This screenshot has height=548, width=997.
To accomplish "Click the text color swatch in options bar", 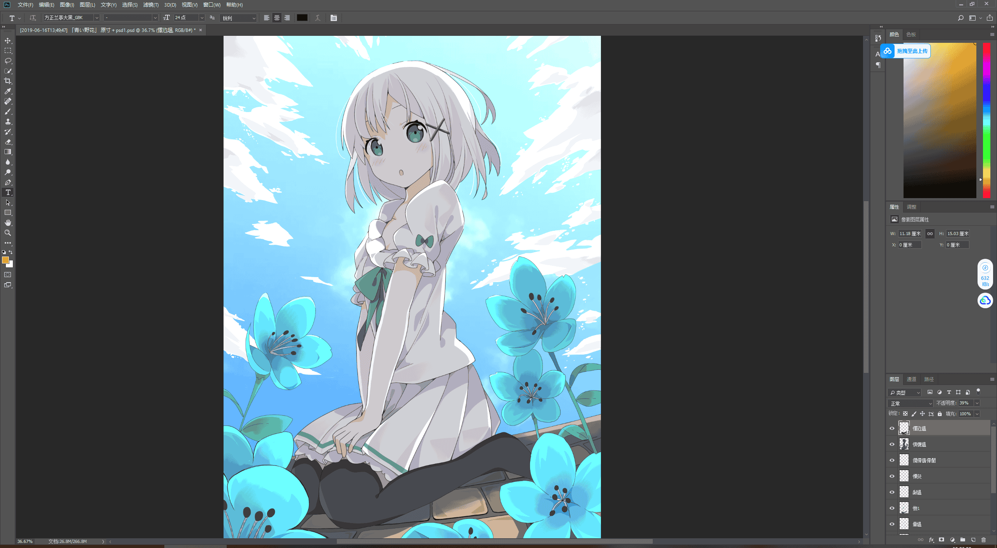I will pos(302,18).
